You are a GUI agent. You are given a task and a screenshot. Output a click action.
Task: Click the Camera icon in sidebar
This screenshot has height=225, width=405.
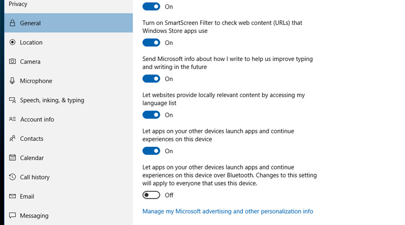pos(12,62)
